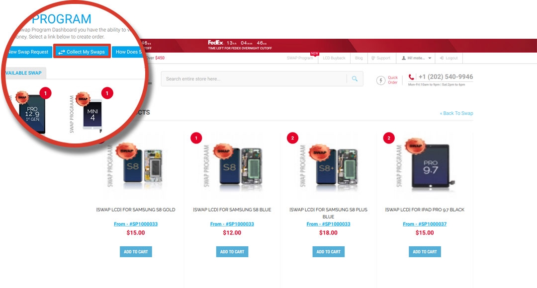Click badge 1 on Pro 12.9 thumbnail
This screenshot has height=288, width=537.
(x=45, y=93)
